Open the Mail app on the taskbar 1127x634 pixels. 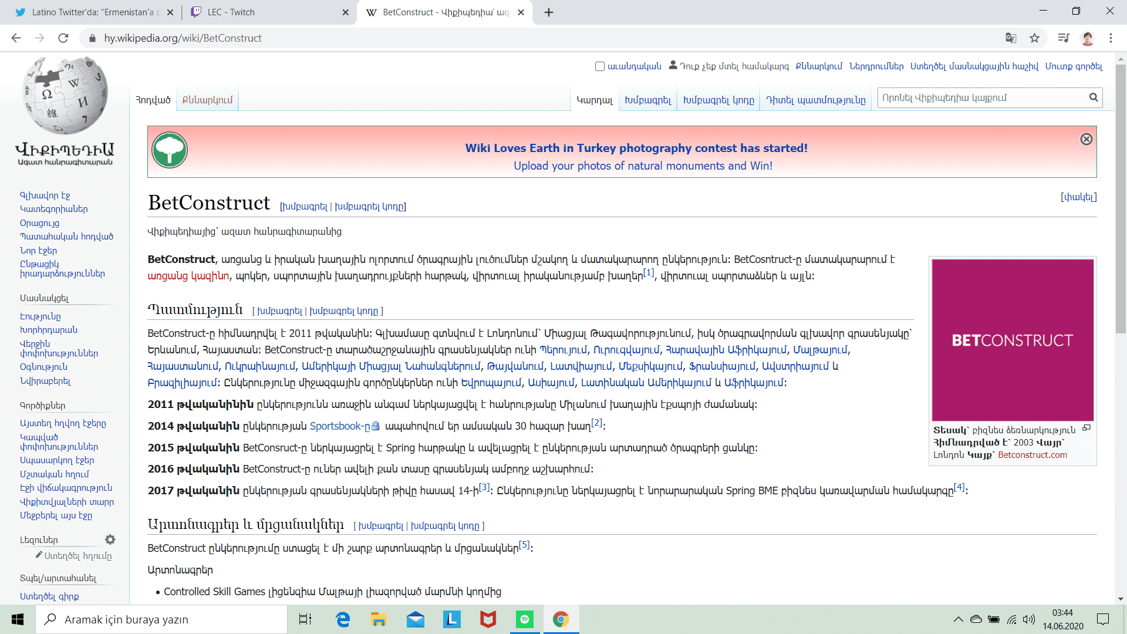pos(416,619)
